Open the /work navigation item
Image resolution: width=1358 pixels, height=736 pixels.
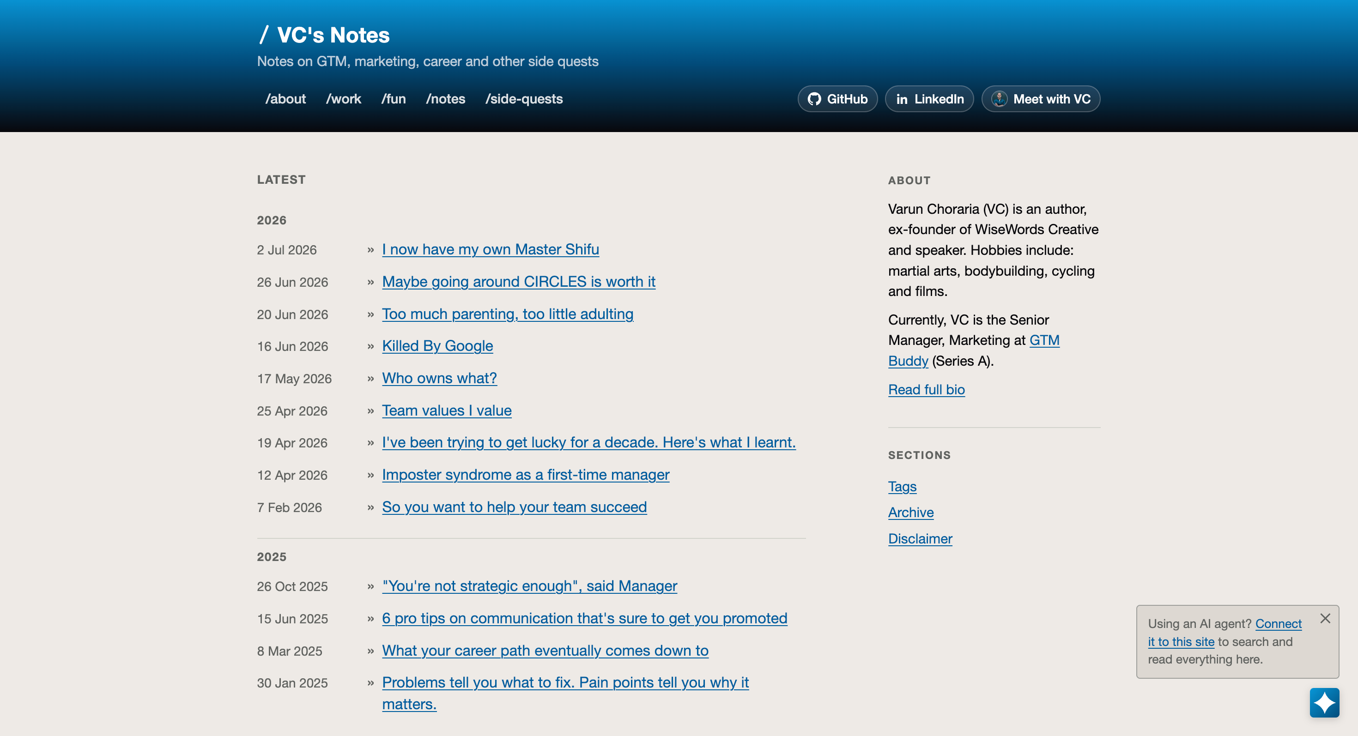pos(343,99)
